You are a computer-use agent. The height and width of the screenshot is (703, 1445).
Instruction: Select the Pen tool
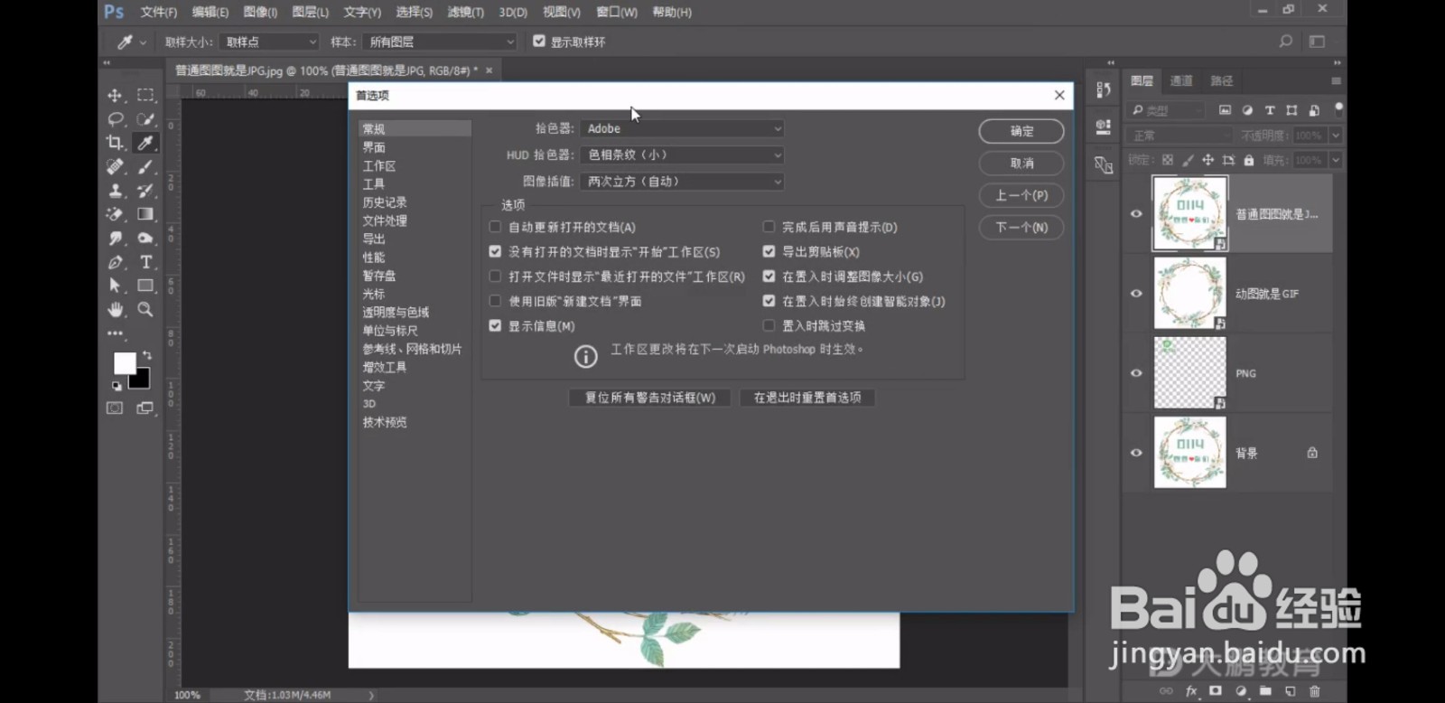pyautogui.click(x=115, y=262)
